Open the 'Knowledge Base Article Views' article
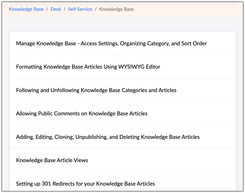This screenshot has width=245, height=193. click(x=52, y=160)
